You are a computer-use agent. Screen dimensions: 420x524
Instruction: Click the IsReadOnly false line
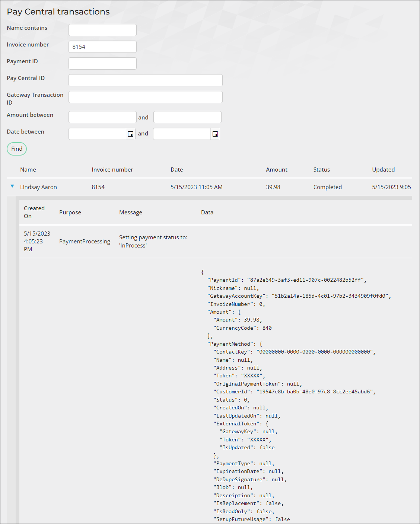(x=244, y=512)
